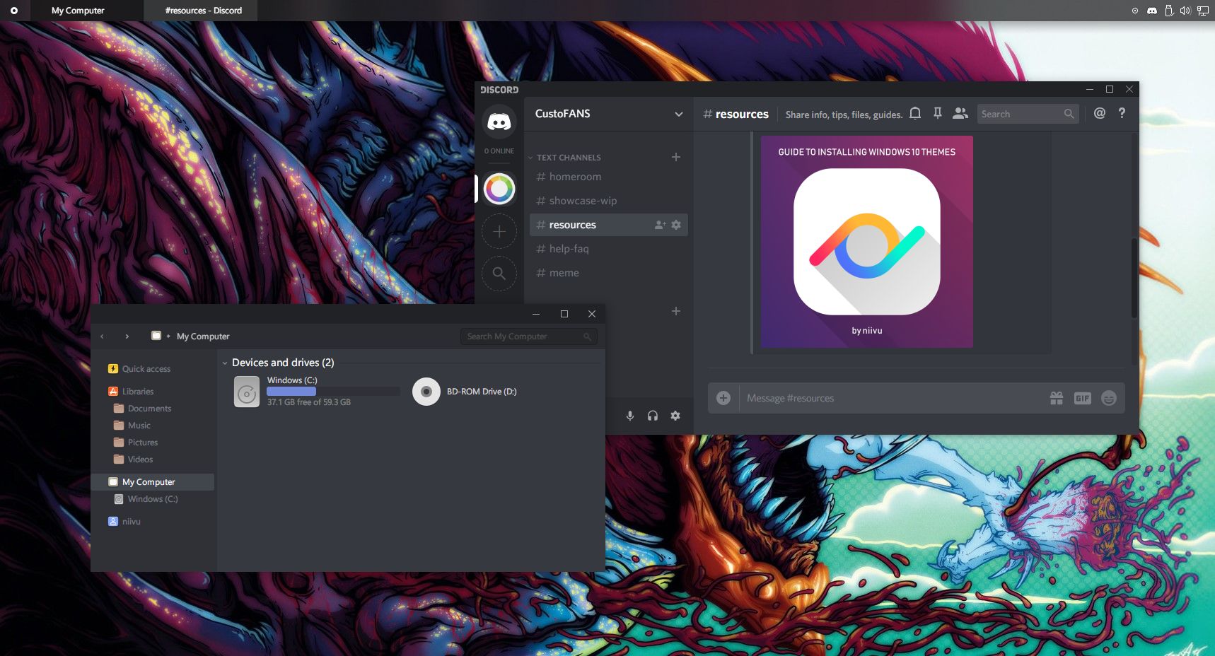Create text channel with plus beside TEXT CHANNELS
Viewport: 1215px width, 656px height.
point(676,157)
